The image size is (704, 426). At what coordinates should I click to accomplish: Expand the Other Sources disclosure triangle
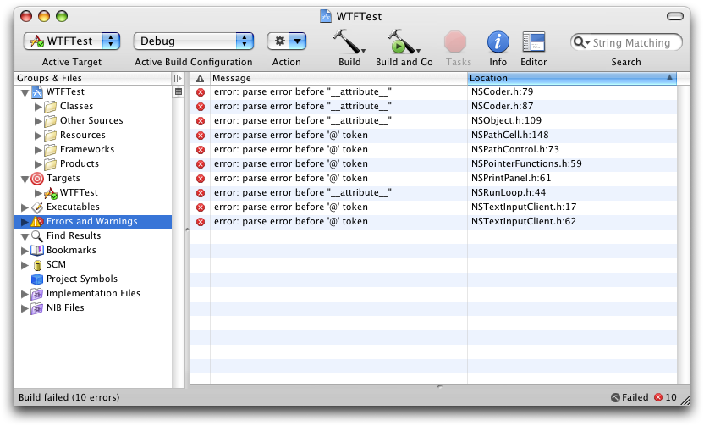(x=38, y=121)
